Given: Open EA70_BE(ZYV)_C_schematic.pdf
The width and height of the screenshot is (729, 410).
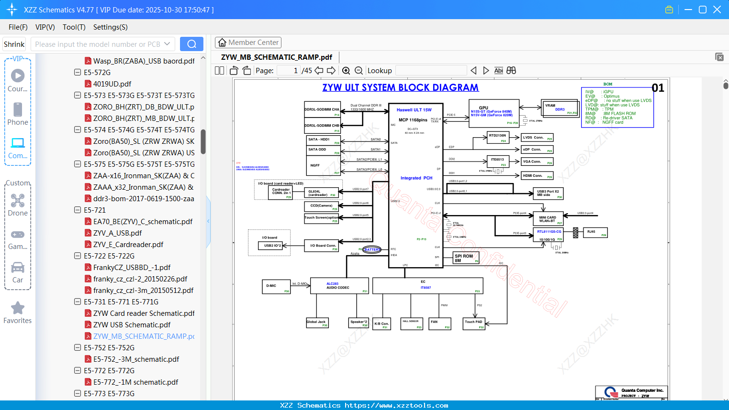Looking at the screenshot, I should point(143,222).
